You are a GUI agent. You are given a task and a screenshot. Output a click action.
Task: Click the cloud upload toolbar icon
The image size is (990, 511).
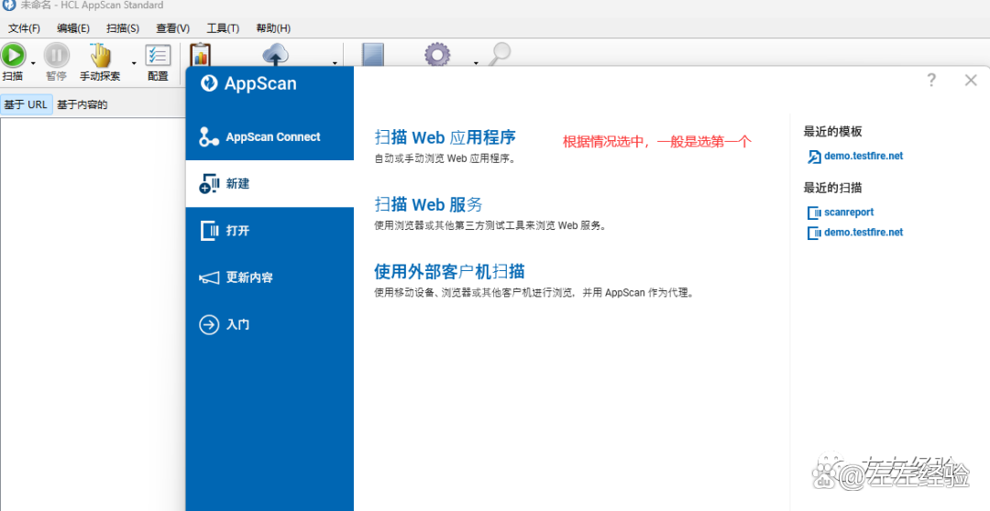tap(275, 54)
